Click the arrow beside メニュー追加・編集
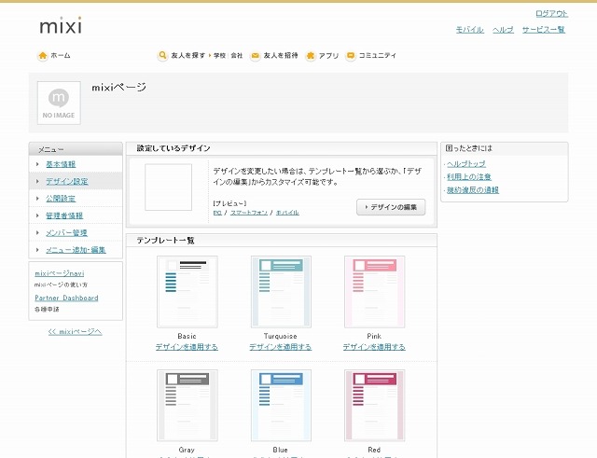 click(x=37, y=250)
